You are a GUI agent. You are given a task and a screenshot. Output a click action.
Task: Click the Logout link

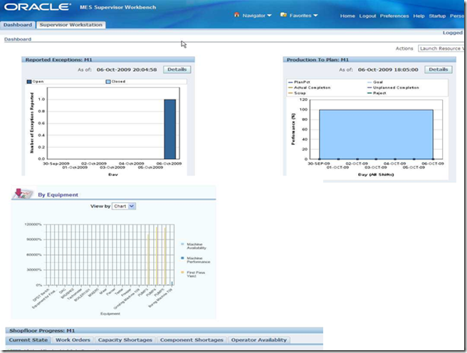tap(367, 16)
